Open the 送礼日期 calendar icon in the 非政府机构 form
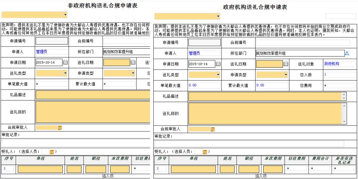 pos(133,62)
